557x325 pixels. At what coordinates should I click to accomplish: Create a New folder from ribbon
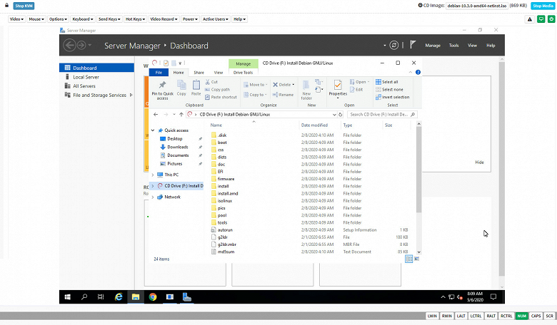pos(307,88)
